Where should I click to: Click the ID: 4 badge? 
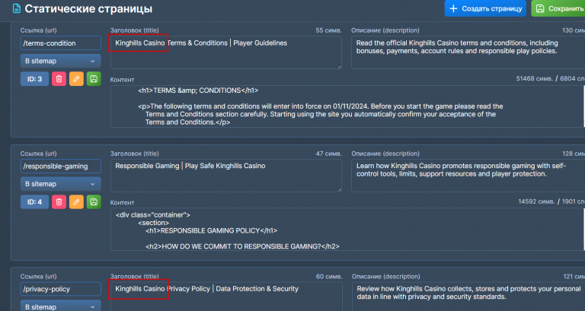coord(34,202)
